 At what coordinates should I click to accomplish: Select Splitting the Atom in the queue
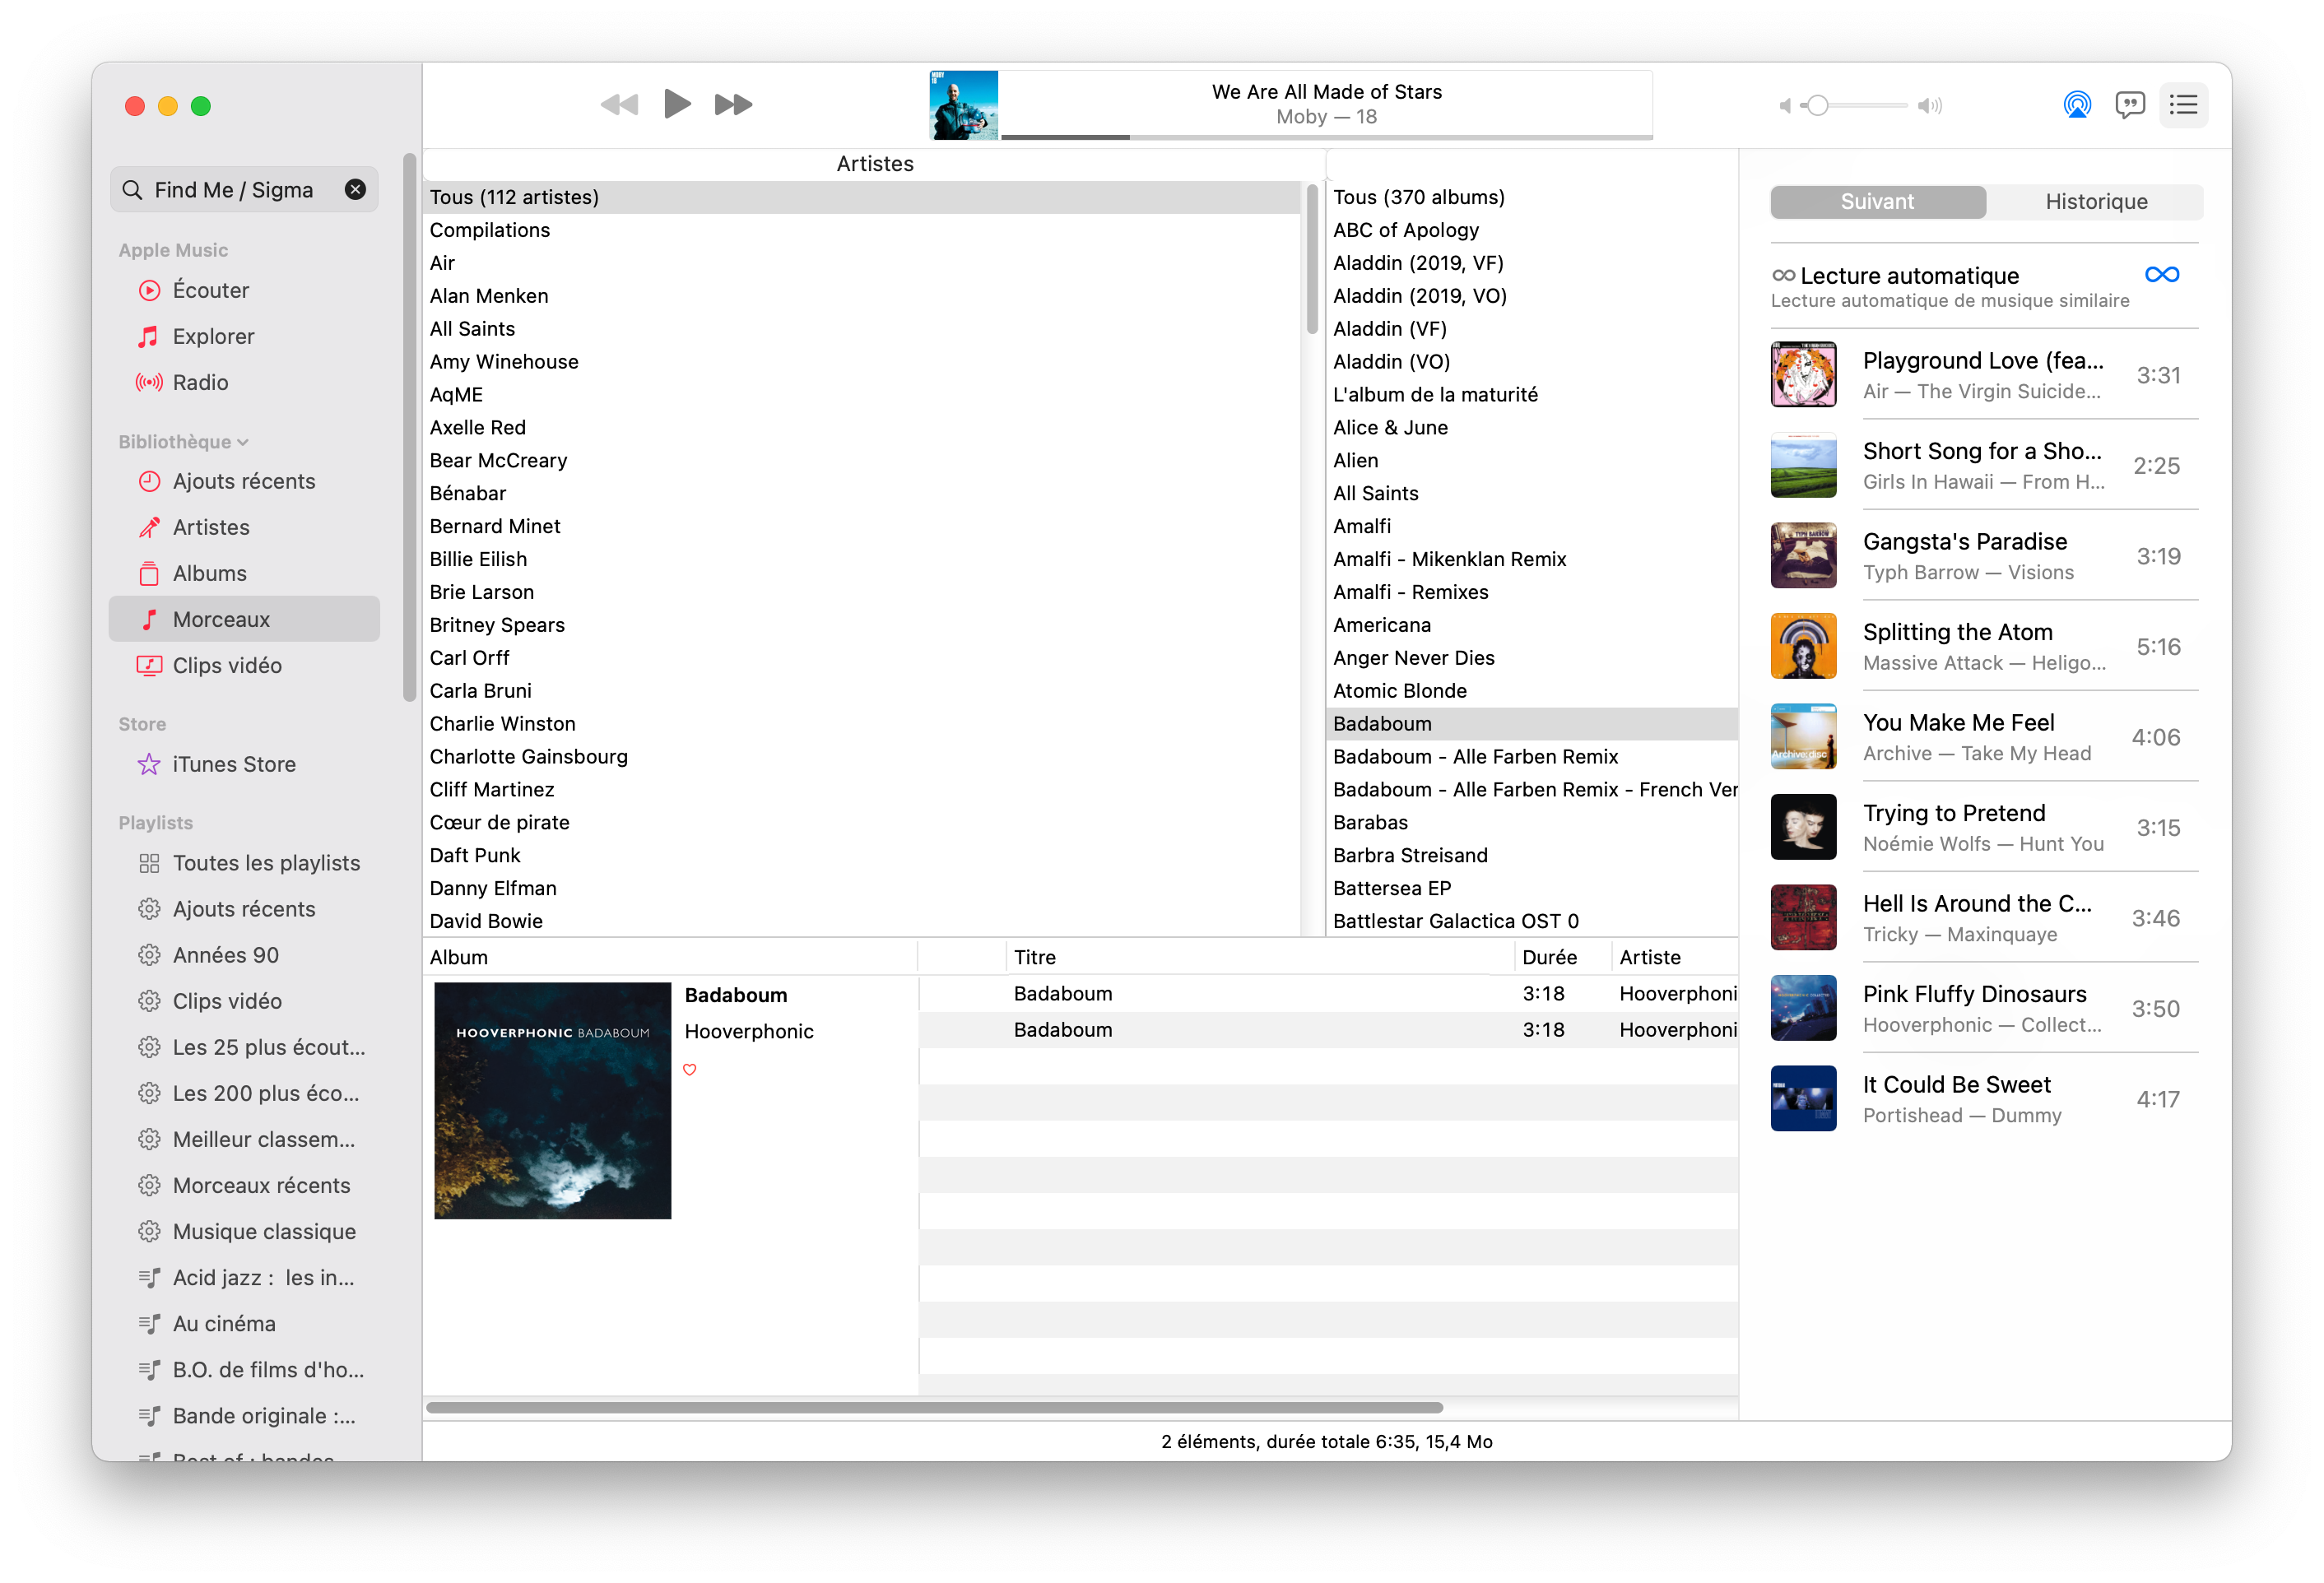coord(1984,646)
